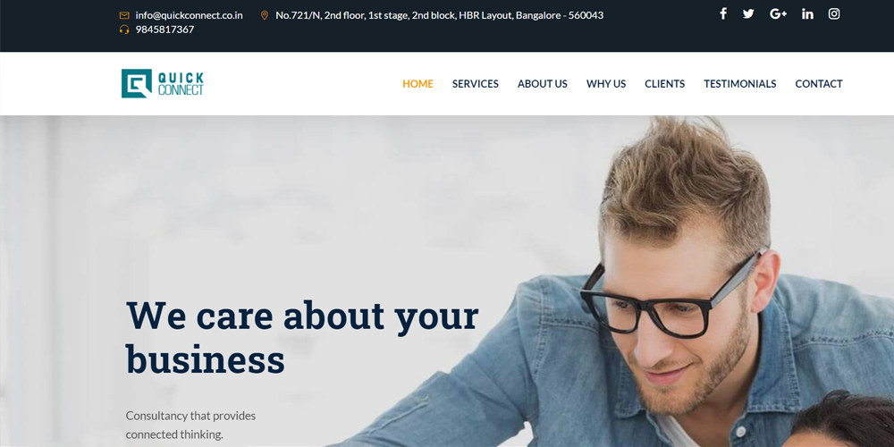
Task: Click the HBR Layout Bangalore address text
Action: point(440,15)
